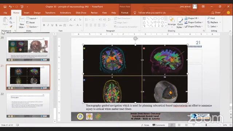Select the star shape in shapes gallery
The width and height of the screenshot is (233, 131).
click(x=162, y=26)
